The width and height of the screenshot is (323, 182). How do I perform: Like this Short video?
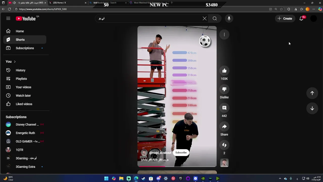224,71
